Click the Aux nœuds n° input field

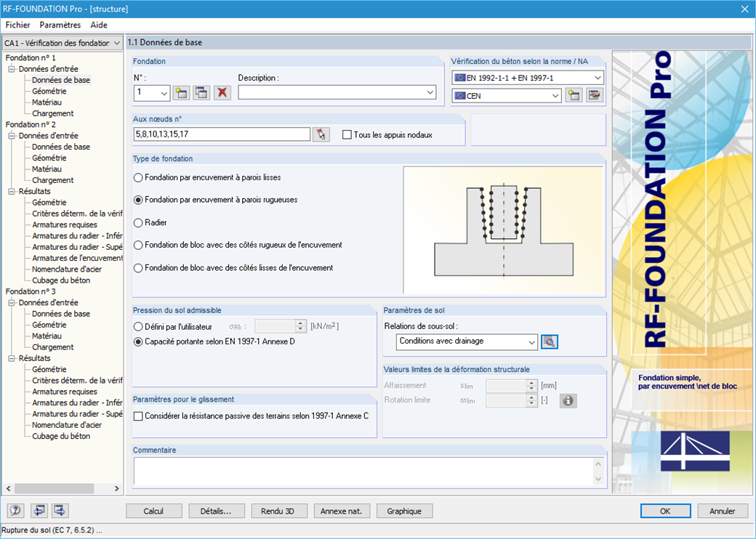point(222,134)
